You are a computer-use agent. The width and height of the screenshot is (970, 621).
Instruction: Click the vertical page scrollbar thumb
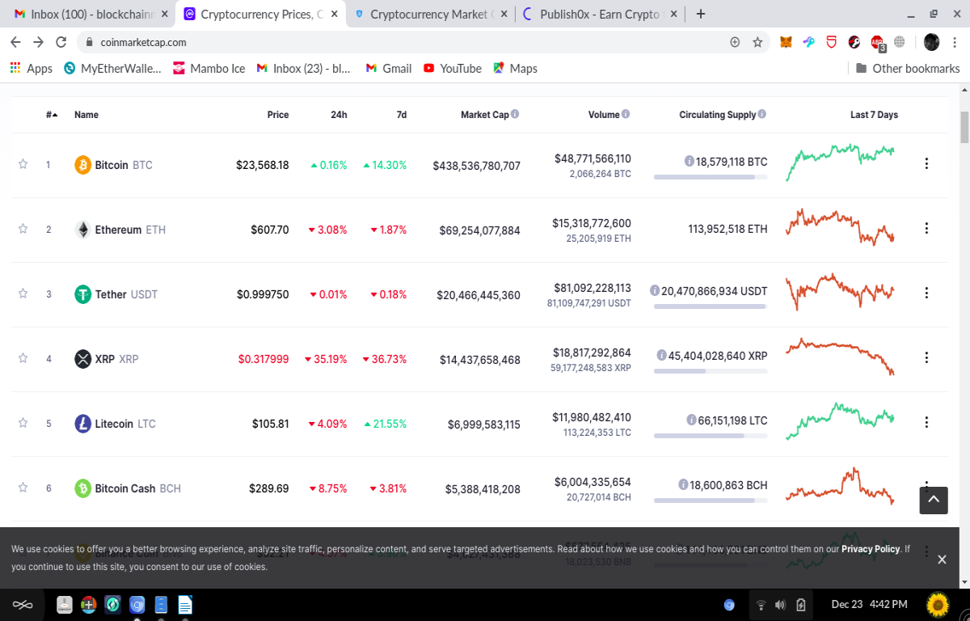click(x=964, y=127)
